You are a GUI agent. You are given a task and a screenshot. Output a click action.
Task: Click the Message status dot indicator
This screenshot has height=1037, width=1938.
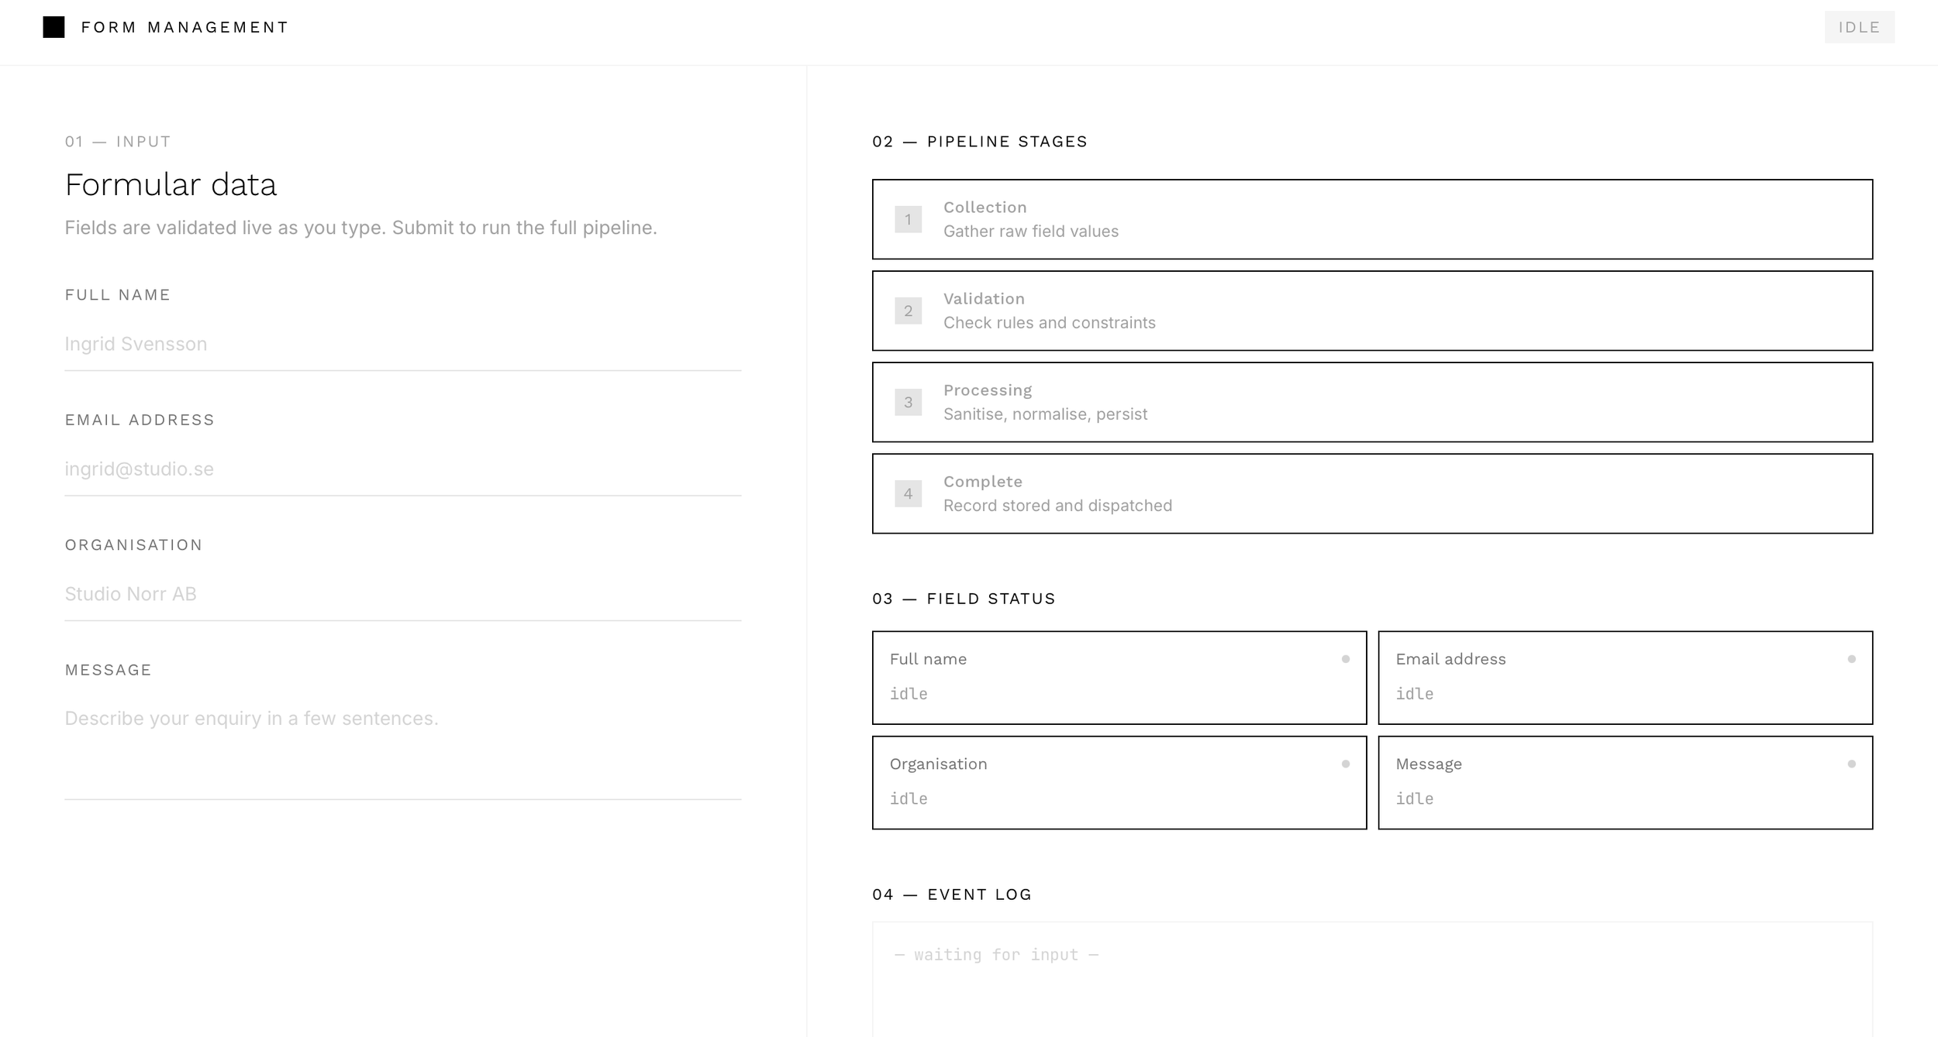[1852, 764]
